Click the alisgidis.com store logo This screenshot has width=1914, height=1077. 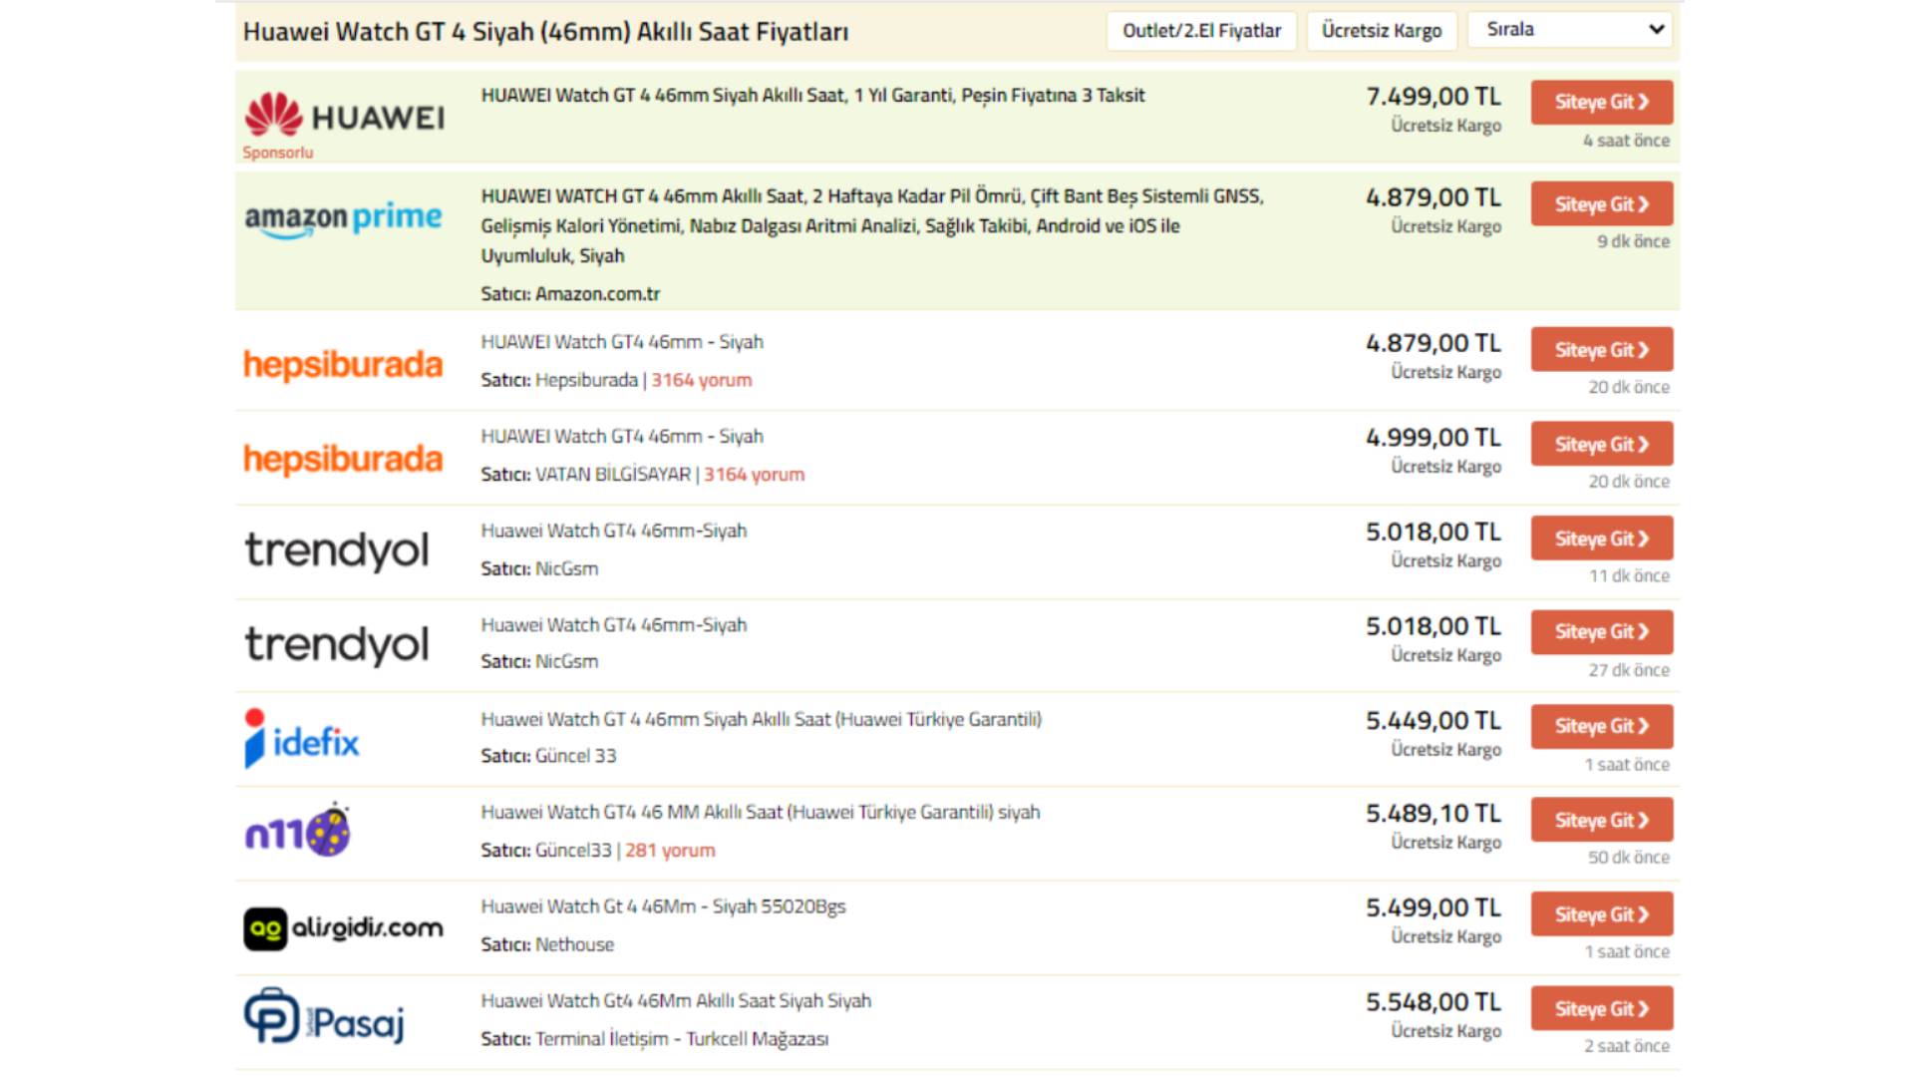(x=343, y=928)
